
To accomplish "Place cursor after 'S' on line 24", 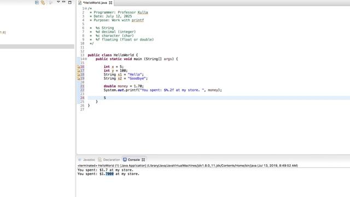I will pyautogui.click(x=106, y=98).
